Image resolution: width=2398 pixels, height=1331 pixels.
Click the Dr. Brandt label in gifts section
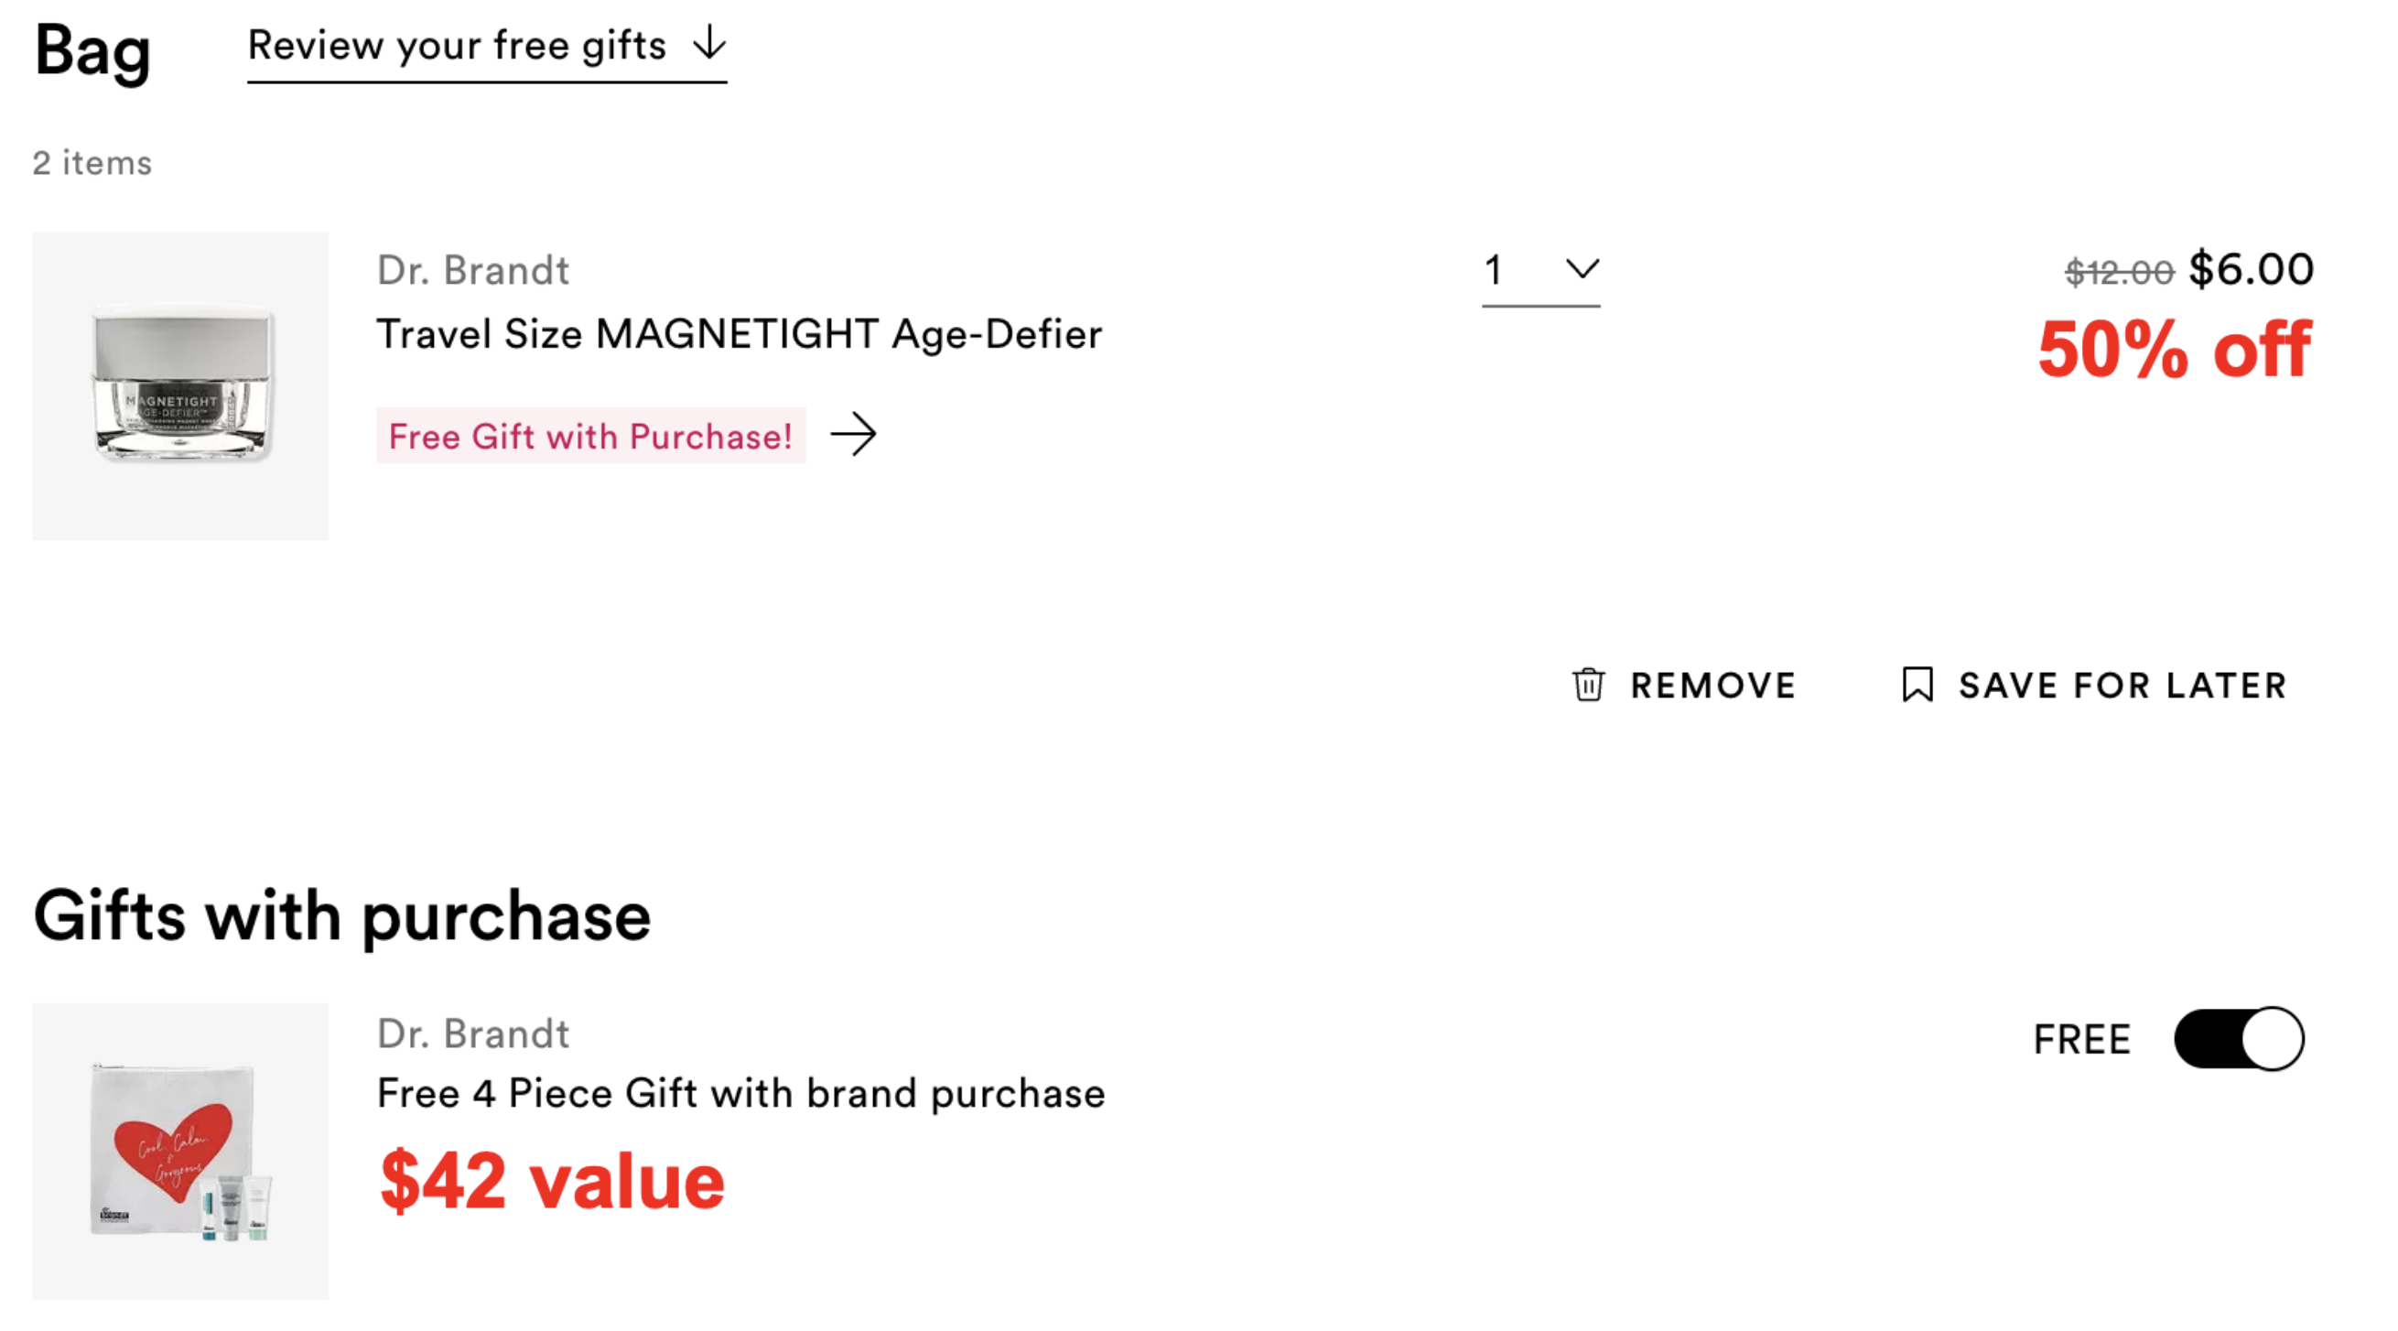473,1034
